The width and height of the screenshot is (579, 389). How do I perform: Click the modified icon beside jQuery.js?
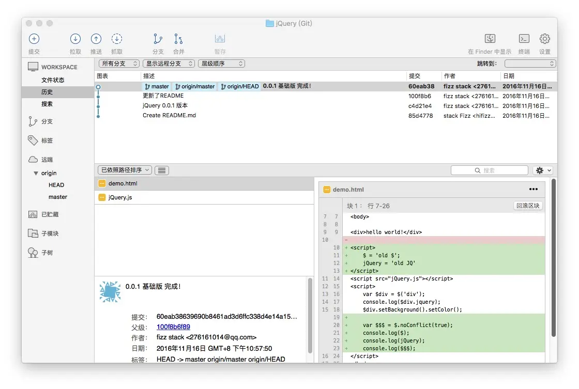102,197
